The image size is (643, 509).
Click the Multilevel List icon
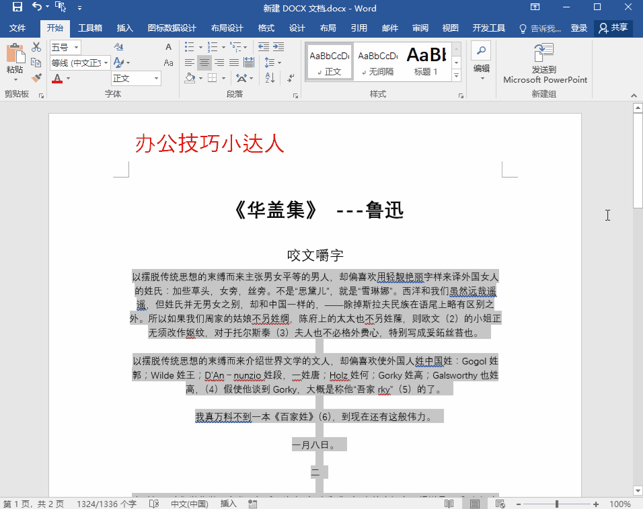point(236,47)
